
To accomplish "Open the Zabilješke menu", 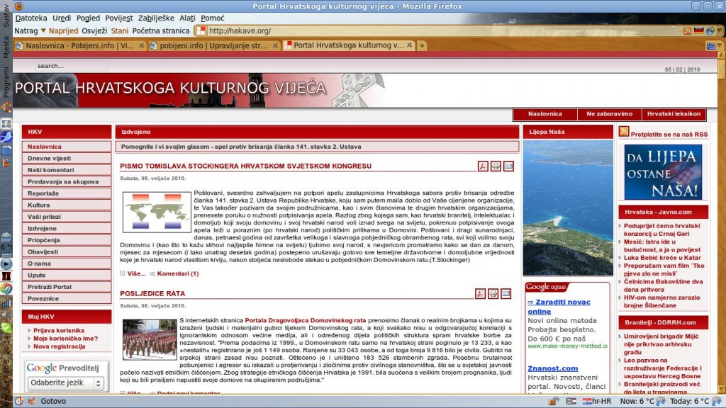I will [x=156, y=18].
